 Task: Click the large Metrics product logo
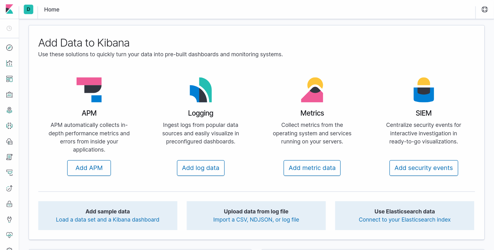click(x=312, y=90)
